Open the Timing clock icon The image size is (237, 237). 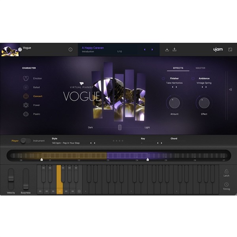pyautogui.click(x=226, y=184)
